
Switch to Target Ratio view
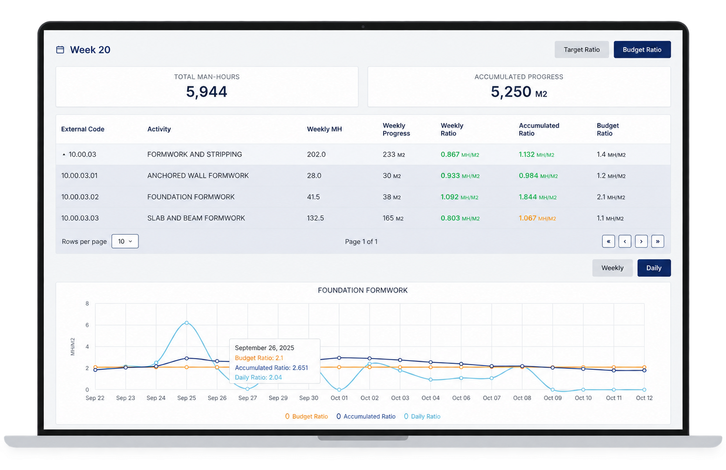pos(582,49)
